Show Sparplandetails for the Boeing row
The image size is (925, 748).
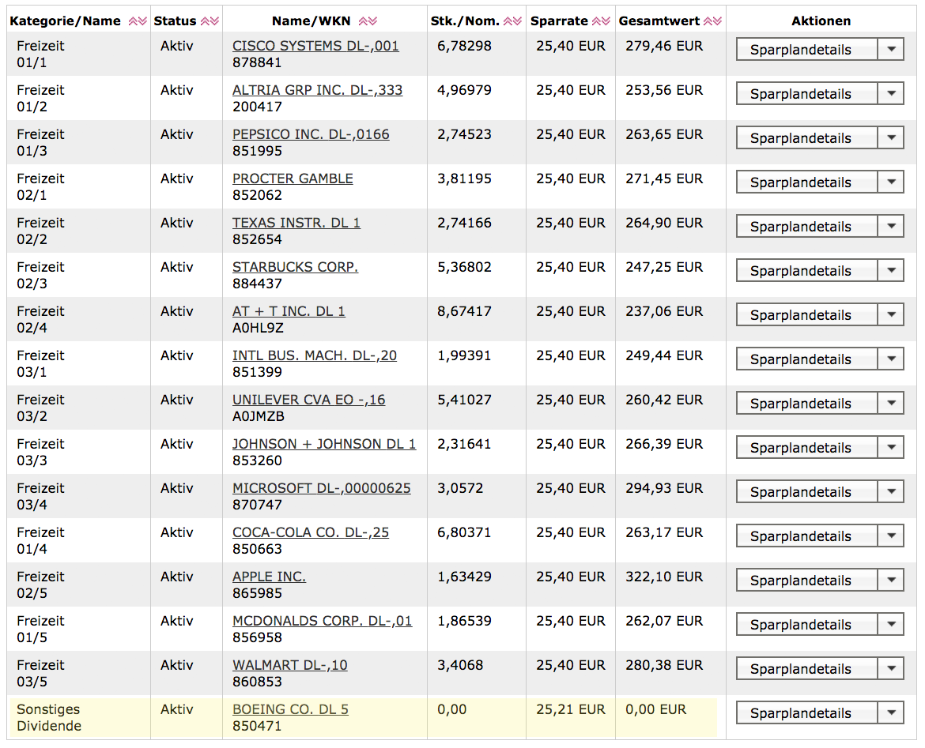pyautogui.click(x=806, y=712)
